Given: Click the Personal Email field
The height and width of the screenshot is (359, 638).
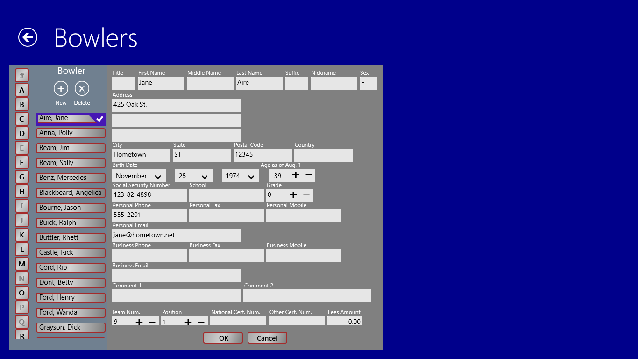Looking at the screenshot, I should tap(176, 235).
